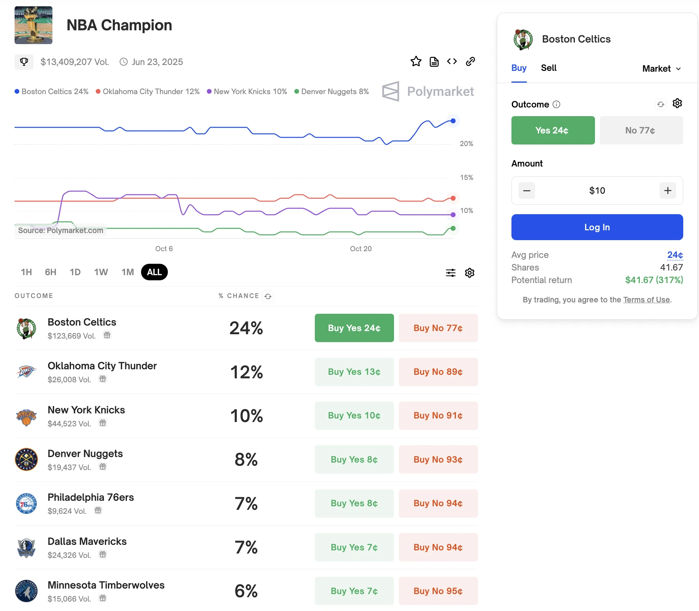Expand the Market order type dropdown
Viewport: 699px width, 611px height.
coord(661,69)
